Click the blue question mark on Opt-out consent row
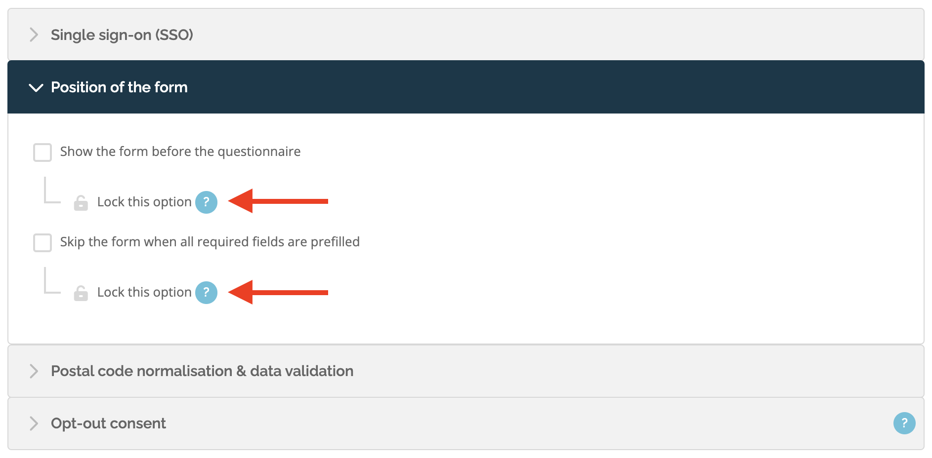Image resolution: width=932 pixels, height=458 pixels. (x=904, y=423)
